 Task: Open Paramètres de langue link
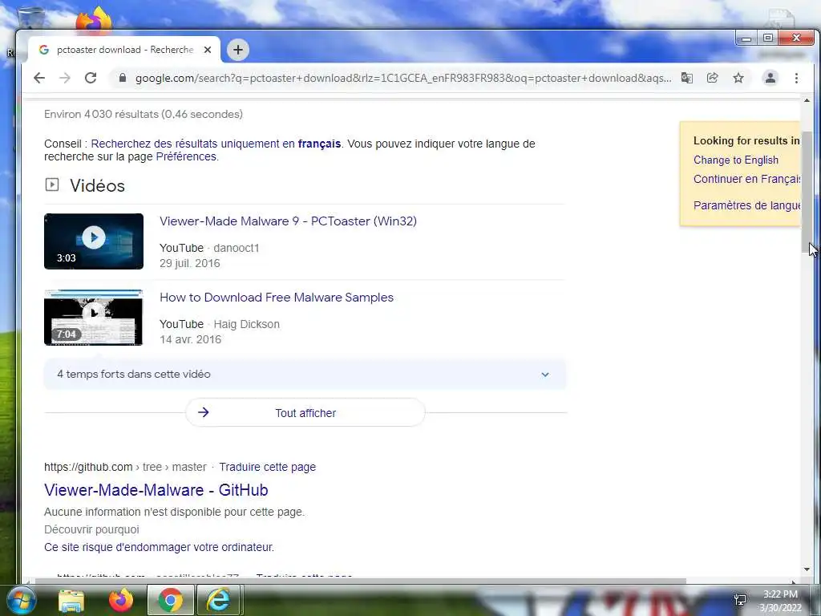[746, 205]
